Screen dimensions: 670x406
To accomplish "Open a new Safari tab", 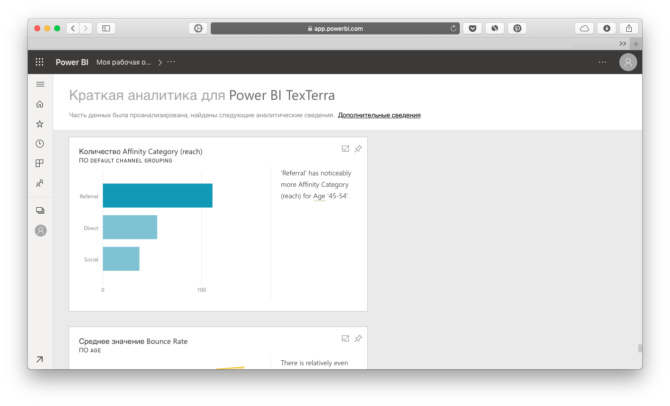I will [x=636, y=44].
